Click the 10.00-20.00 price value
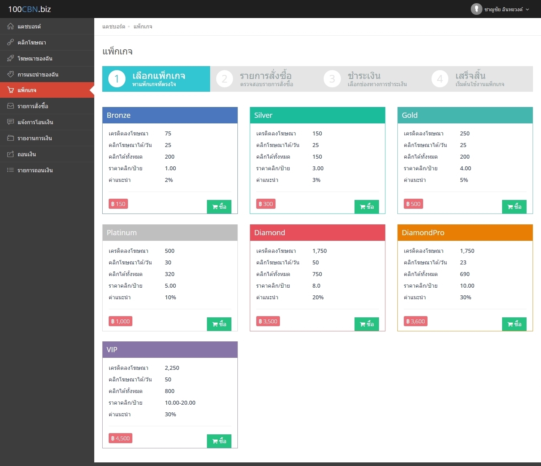 coord(180,403)
